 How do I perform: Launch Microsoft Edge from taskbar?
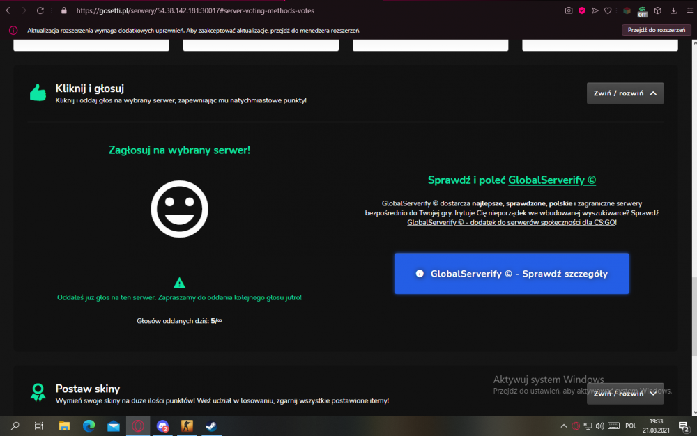pos(89,426)
